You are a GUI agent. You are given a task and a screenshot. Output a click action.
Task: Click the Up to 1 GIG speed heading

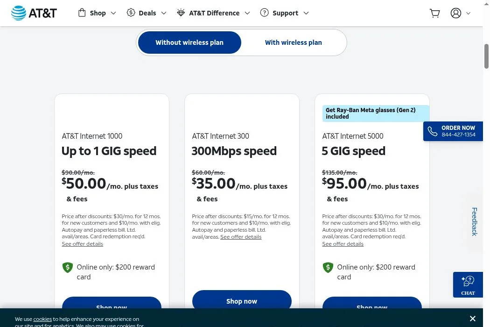coord(109,151)
